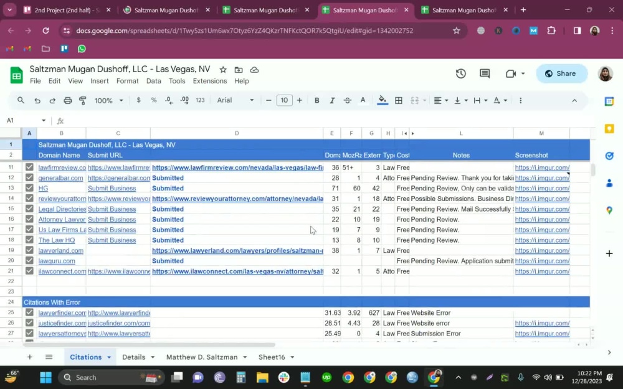Viewport: 623px width, 389px height.
Task: Click the font size 10 field
Action: click(284, 100)
